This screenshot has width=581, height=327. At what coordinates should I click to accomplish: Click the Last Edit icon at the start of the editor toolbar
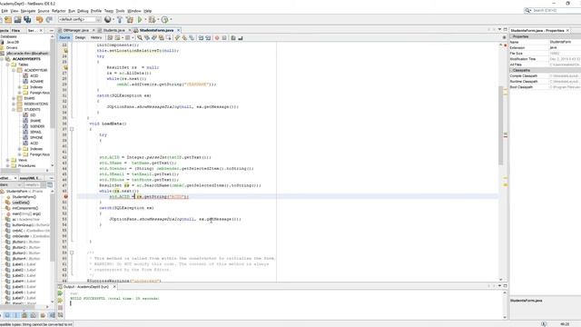click(x=110, y=37)
